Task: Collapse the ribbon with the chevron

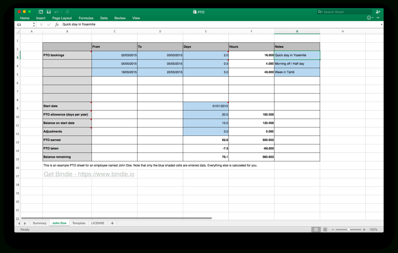Action: click(x=378, y=18)
